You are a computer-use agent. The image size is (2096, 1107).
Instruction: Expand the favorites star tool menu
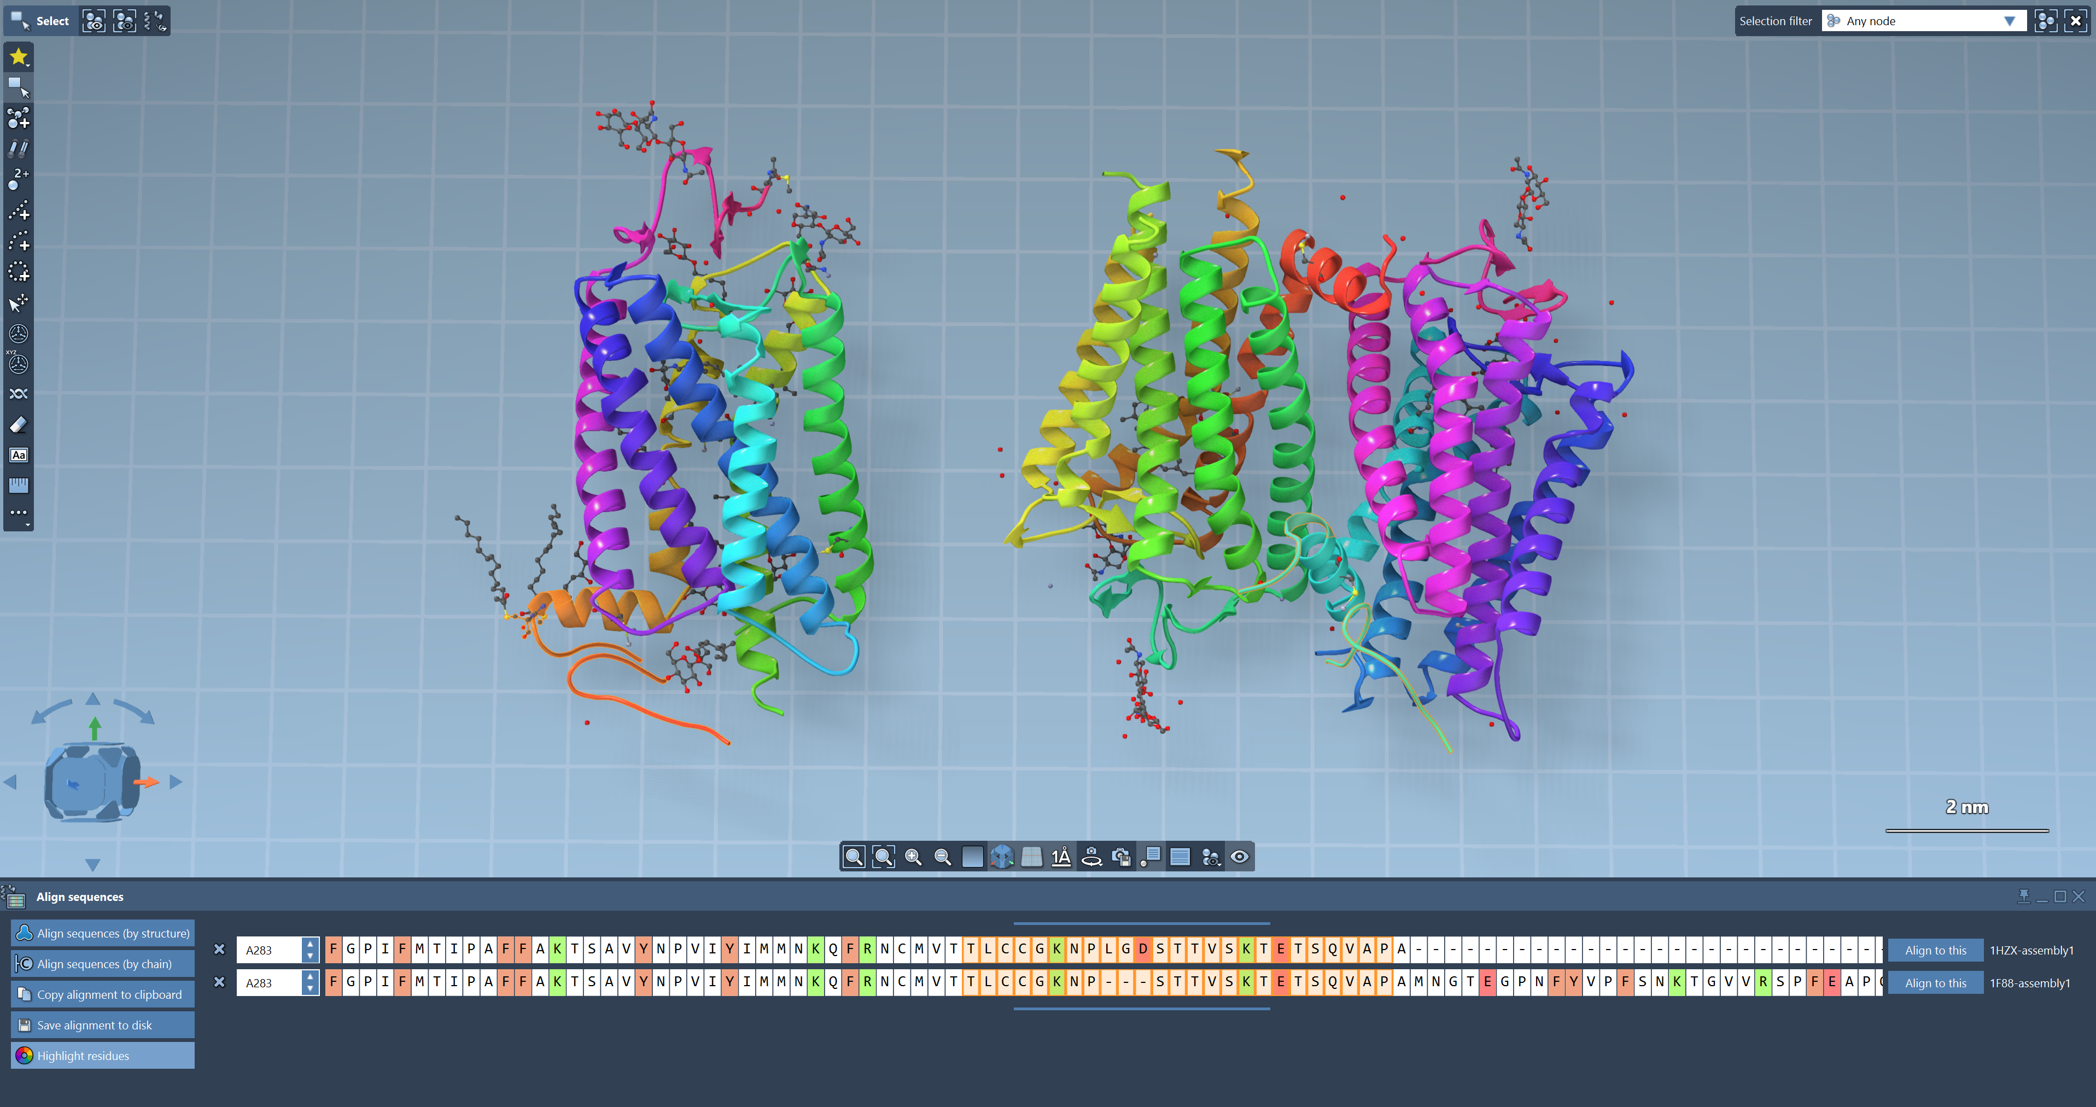point(18,57)
